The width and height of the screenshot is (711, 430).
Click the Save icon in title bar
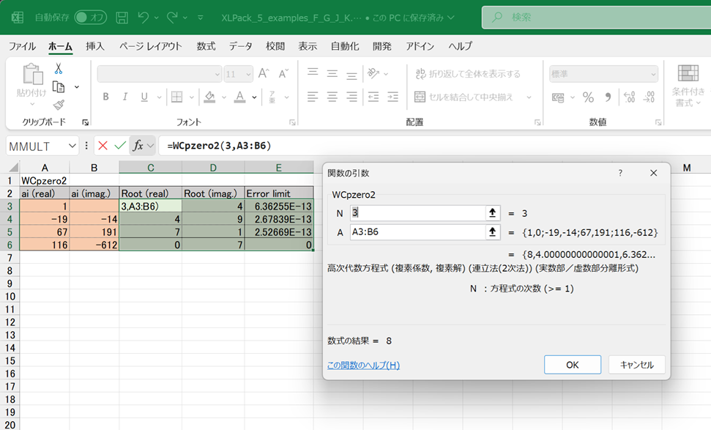(122, 18)
